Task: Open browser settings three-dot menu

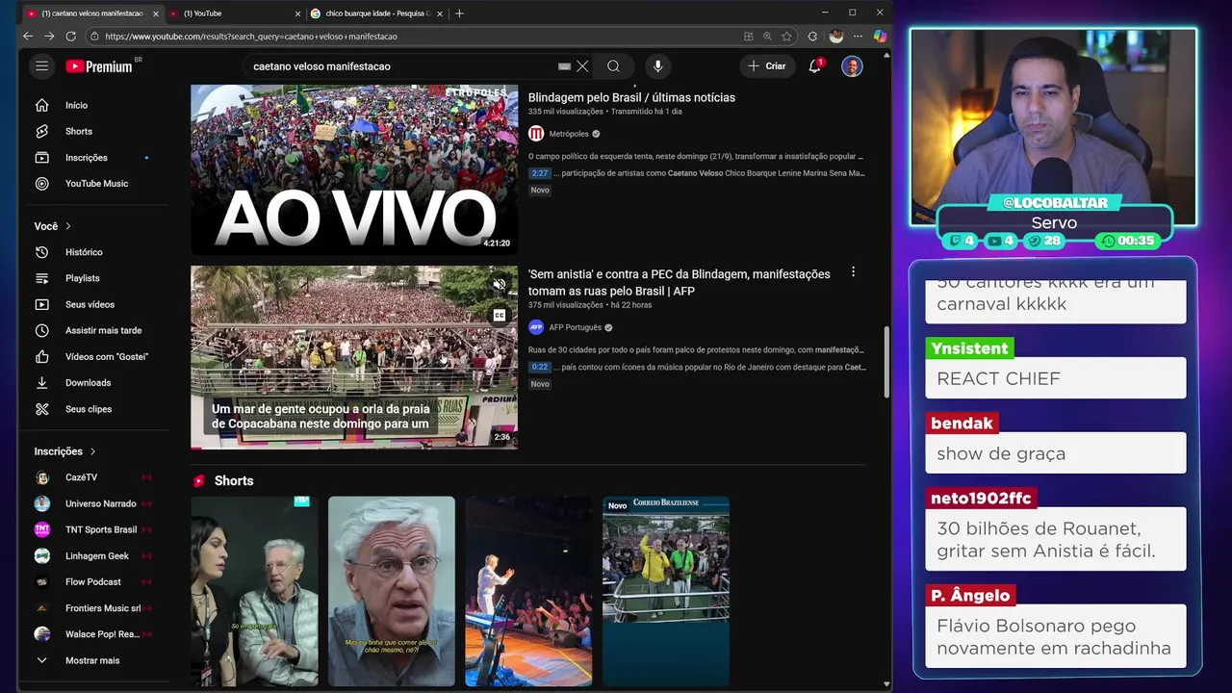Action: click(858, 36)
